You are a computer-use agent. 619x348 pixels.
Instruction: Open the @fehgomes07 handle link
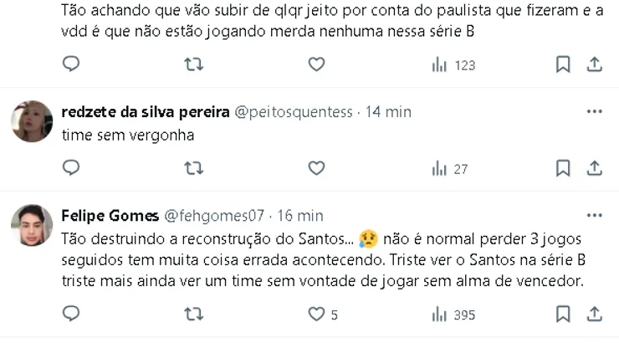click(211, 216)
